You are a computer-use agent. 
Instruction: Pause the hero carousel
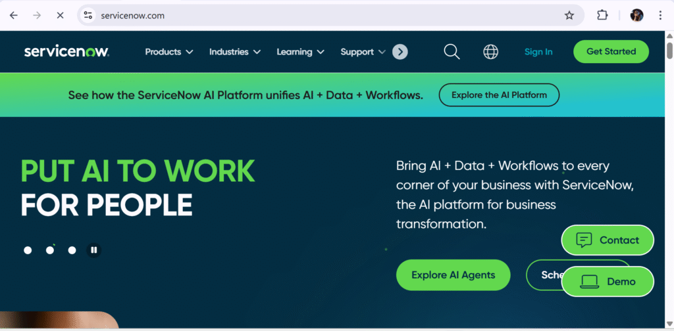click(93, 250)
